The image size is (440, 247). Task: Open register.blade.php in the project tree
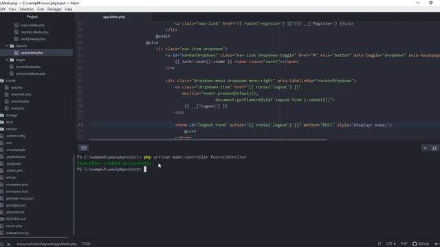(34, 32)
